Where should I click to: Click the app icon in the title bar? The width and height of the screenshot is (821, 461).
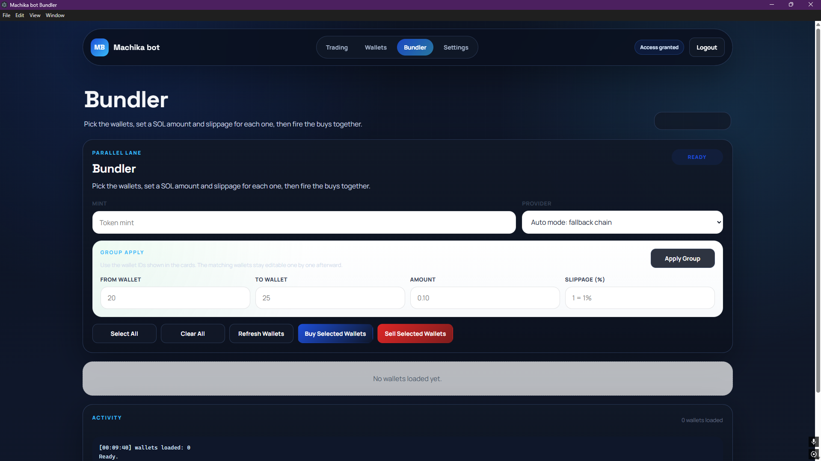coord(4,5)
